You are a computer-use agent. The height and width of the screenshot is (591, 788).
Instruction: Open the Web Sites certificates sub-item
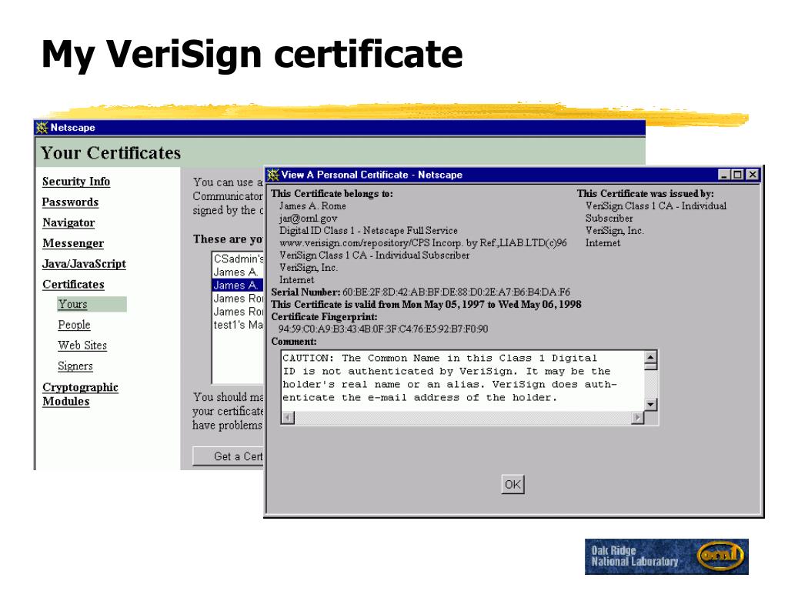pos(82,346)
